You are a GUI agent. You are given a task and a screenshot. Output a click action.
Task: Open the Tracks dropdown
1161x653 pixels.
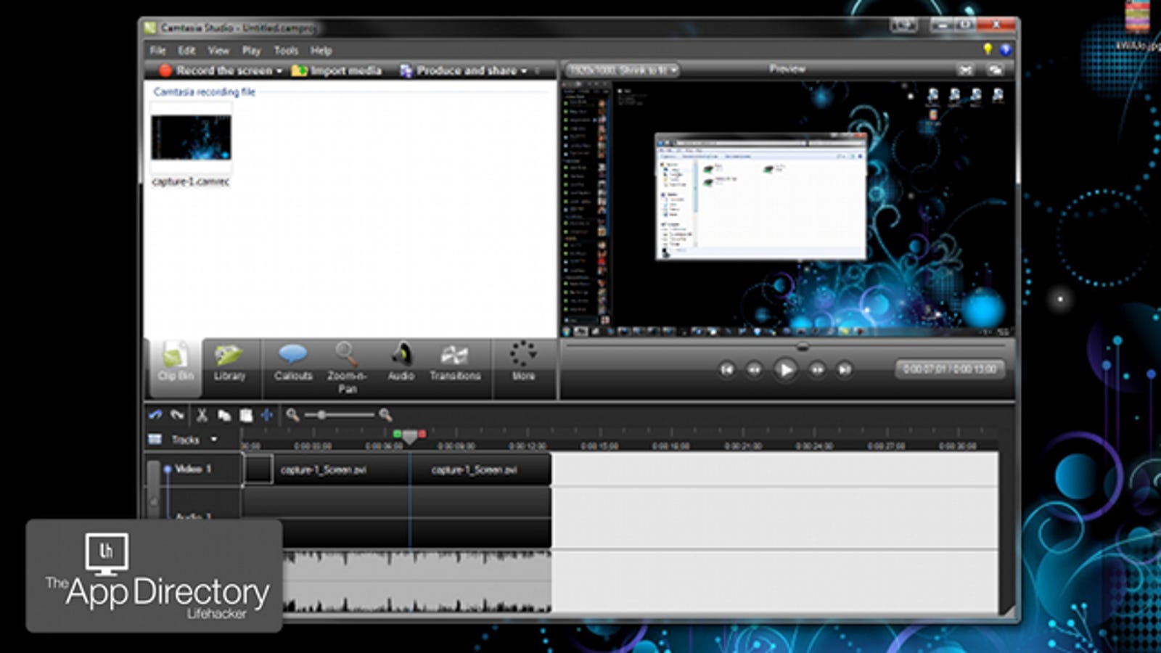tap(194, 440)
